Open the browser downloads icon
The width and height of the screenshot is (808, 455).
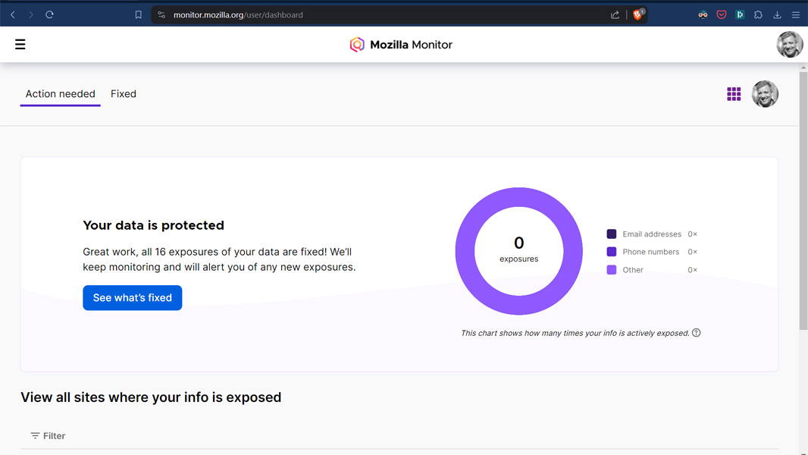pos(777,14)
